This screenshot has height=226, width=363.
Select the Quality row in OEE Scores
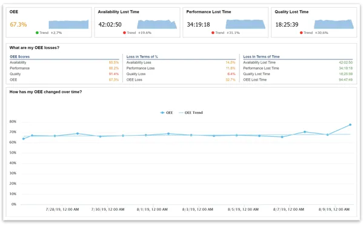[x=64, y=74]
